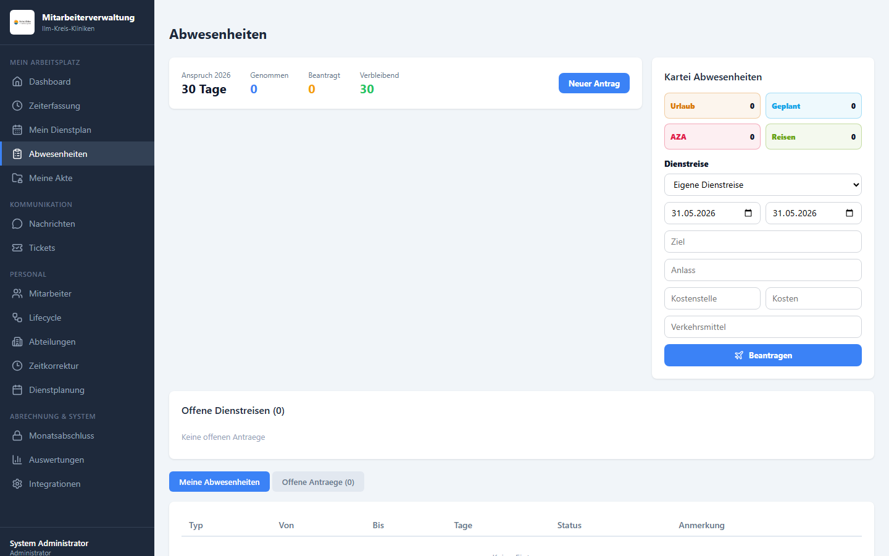Click the Nachrichten speech bubble icon

tap(17, 224)
